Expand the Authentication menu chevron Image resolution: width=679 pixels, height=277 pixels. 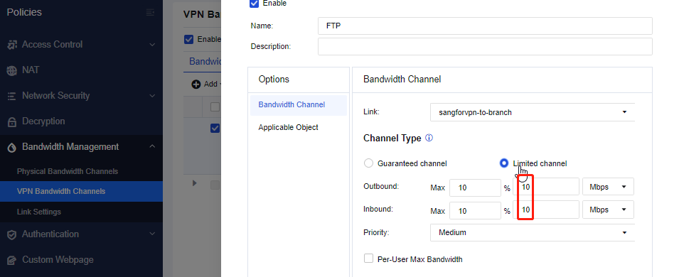(152, 234)
